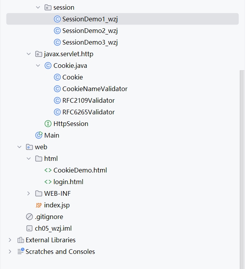Expand the WEB-INF folder
This screenshot has height=269, width=246.
[x=29, y=193]
